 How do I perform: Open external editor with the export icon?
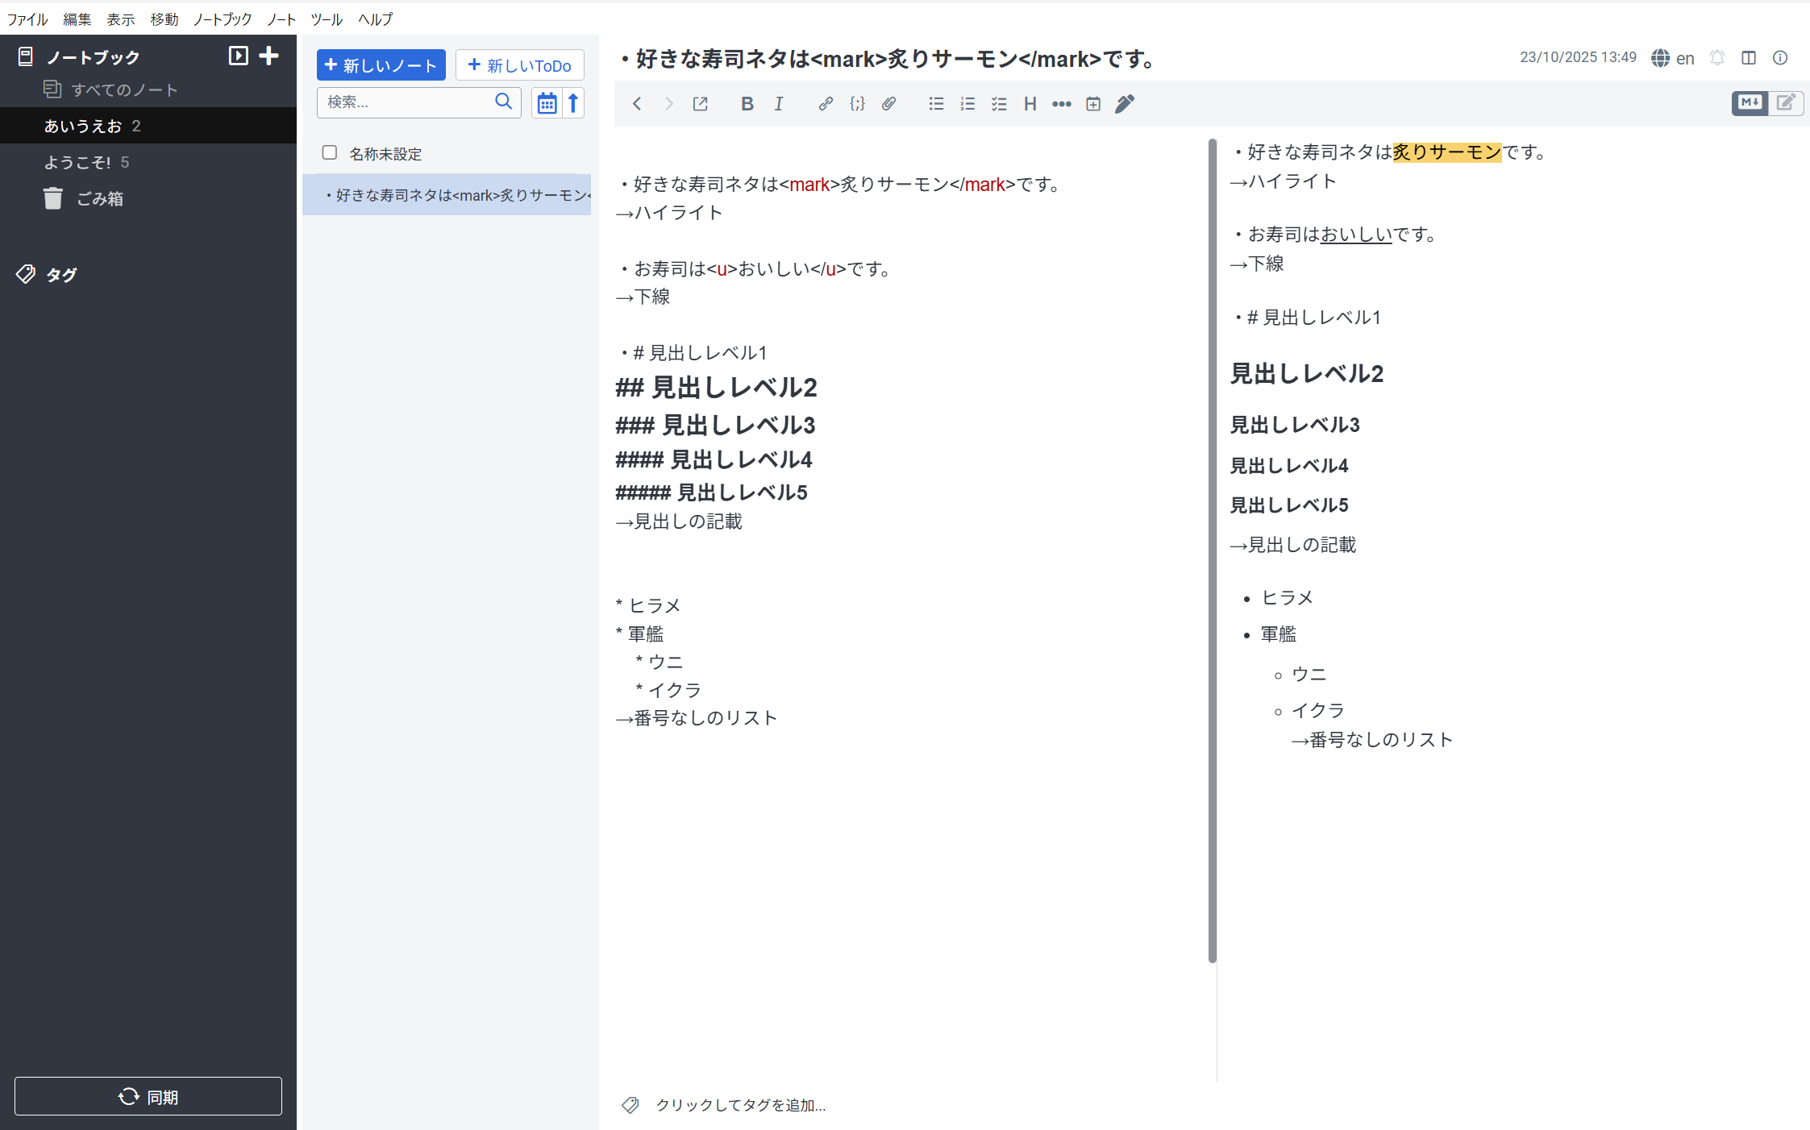(700, 103)
